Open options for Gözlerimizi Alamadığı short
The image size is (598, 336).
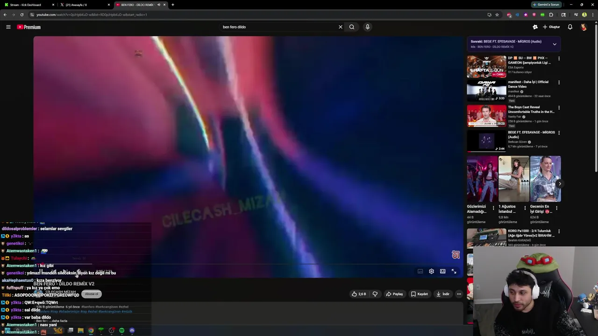493,208
